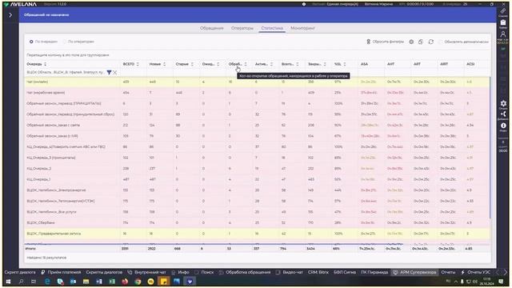Click the ACSI column header

[470, 64]
